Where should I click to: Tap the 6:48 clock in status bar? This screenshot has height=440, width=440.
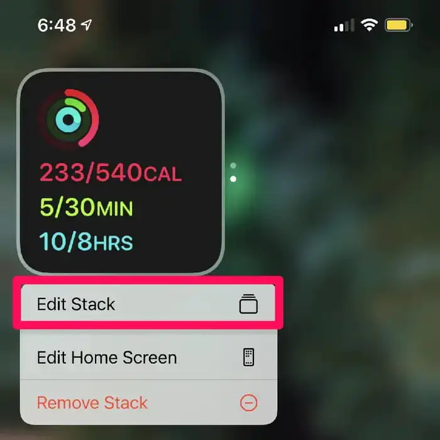57,25
